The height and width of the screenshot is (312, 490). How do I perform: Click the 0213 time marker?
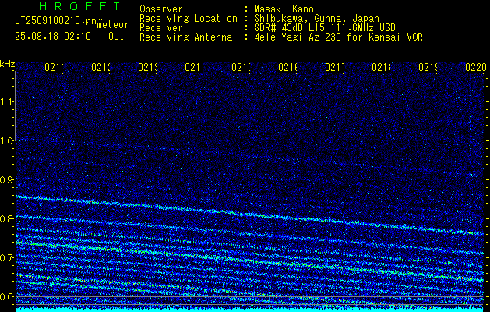(x=149, y=67)
